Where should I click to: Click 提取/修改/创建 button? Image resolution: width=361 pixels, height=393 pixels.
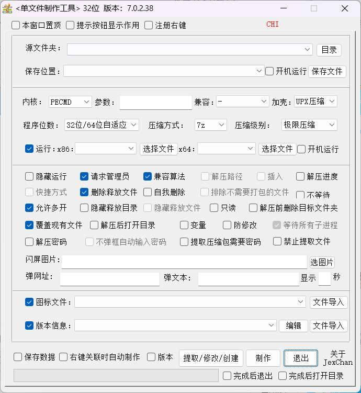211,358
